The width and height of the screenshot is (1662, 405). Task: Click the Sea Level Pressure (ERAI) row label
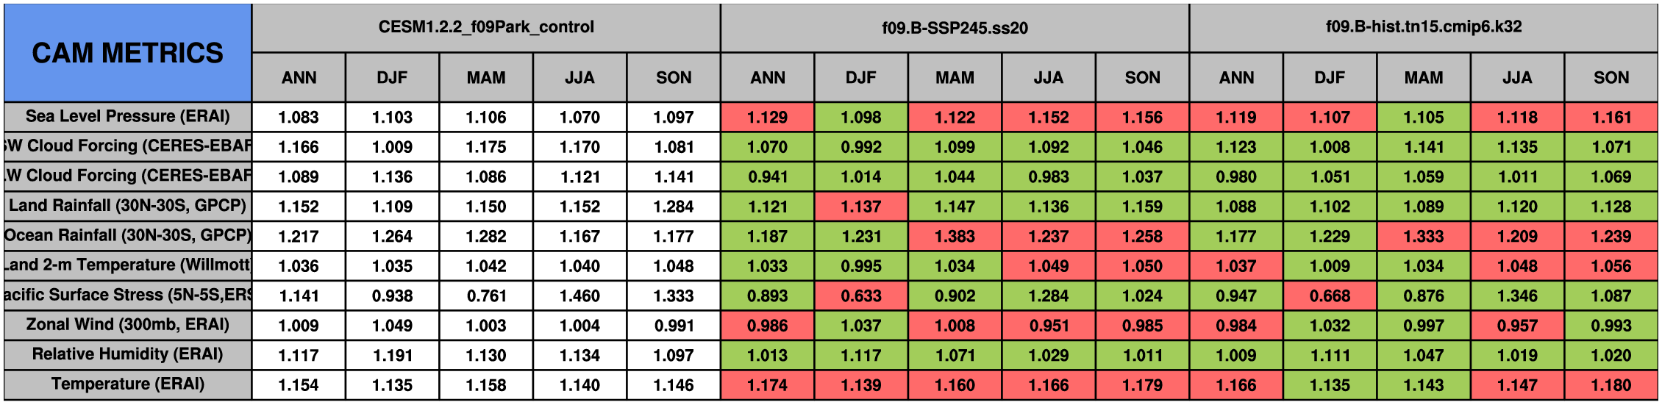pyautogui.click(x=127, y=116)
